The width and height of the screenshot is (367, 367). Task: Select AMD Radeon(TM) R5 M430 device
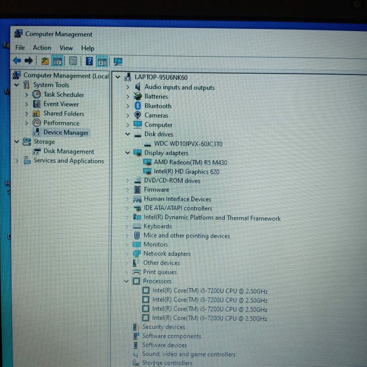[190, 162]
